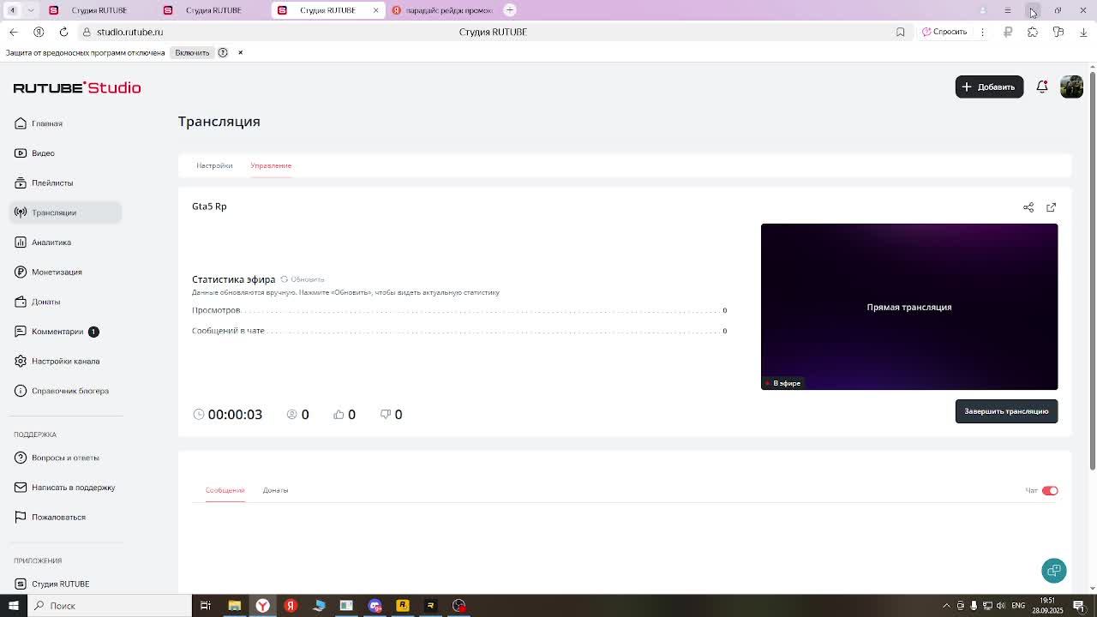Viewport: 1097px width, 617px height.
Task: Switch to Настройки tab
Action: pyautogui.click(x=214, y=165)
